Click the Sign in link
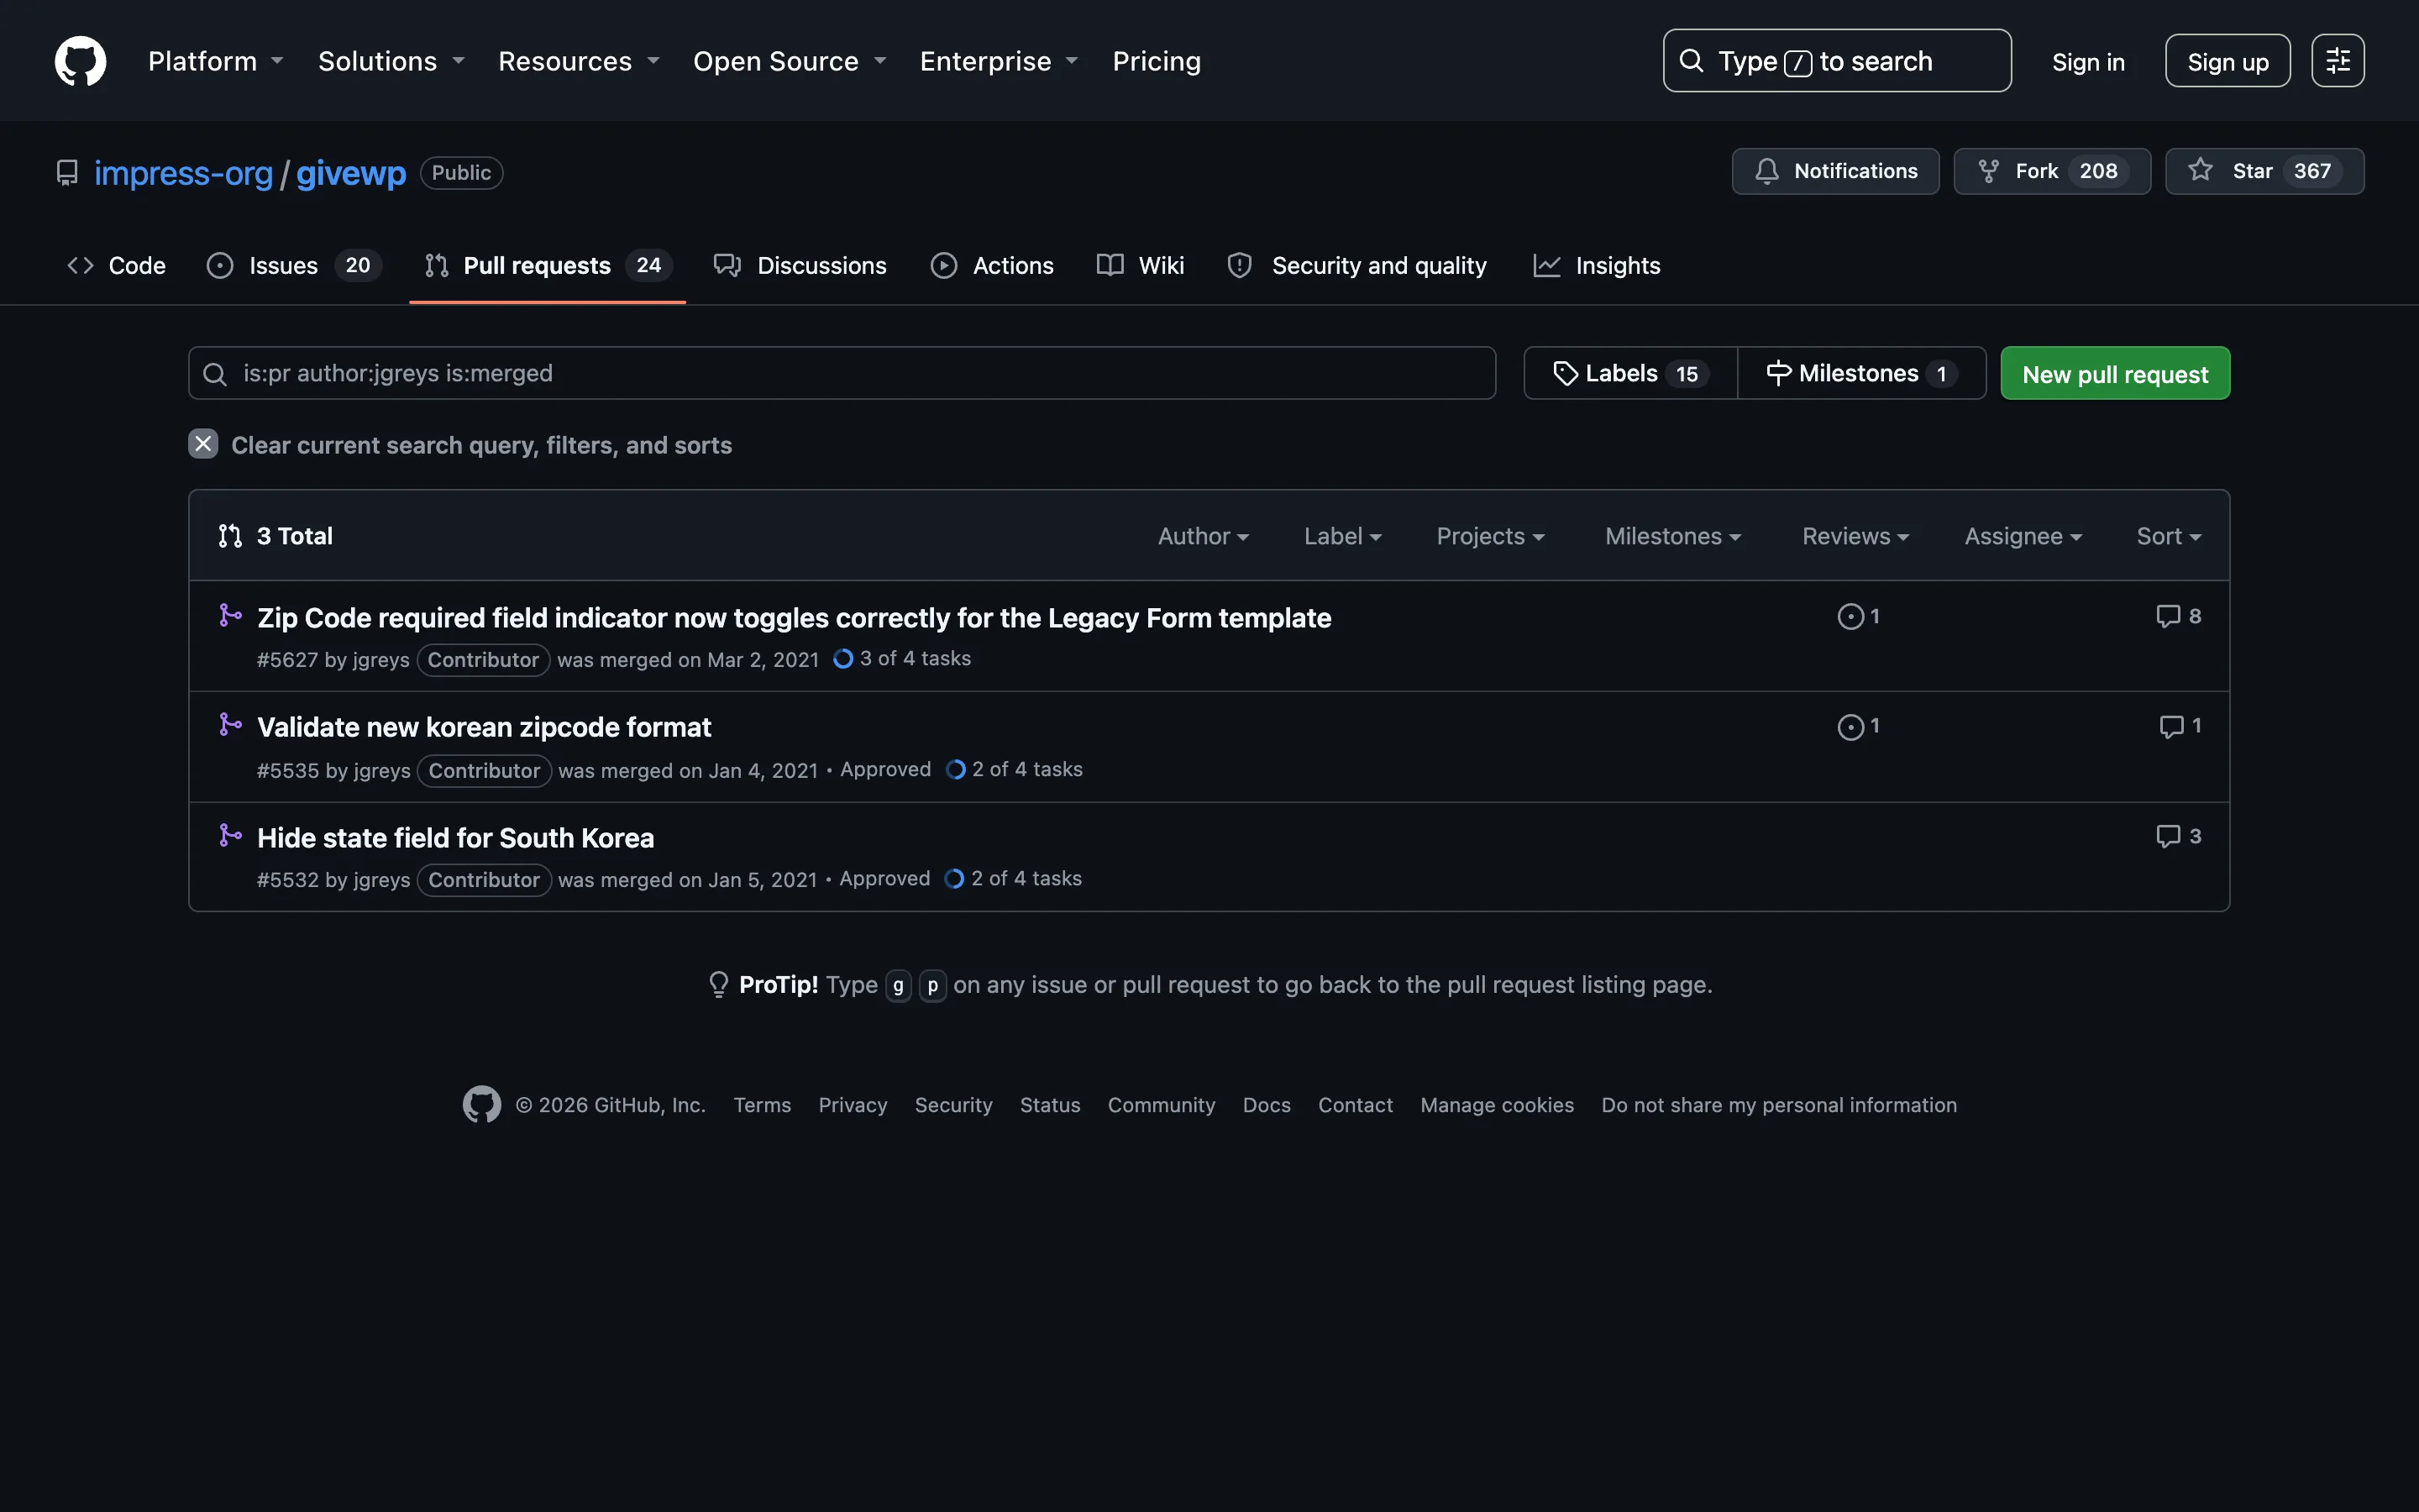Image resolution: width=2419 pixels, height=1512 pixels. 2088,62
